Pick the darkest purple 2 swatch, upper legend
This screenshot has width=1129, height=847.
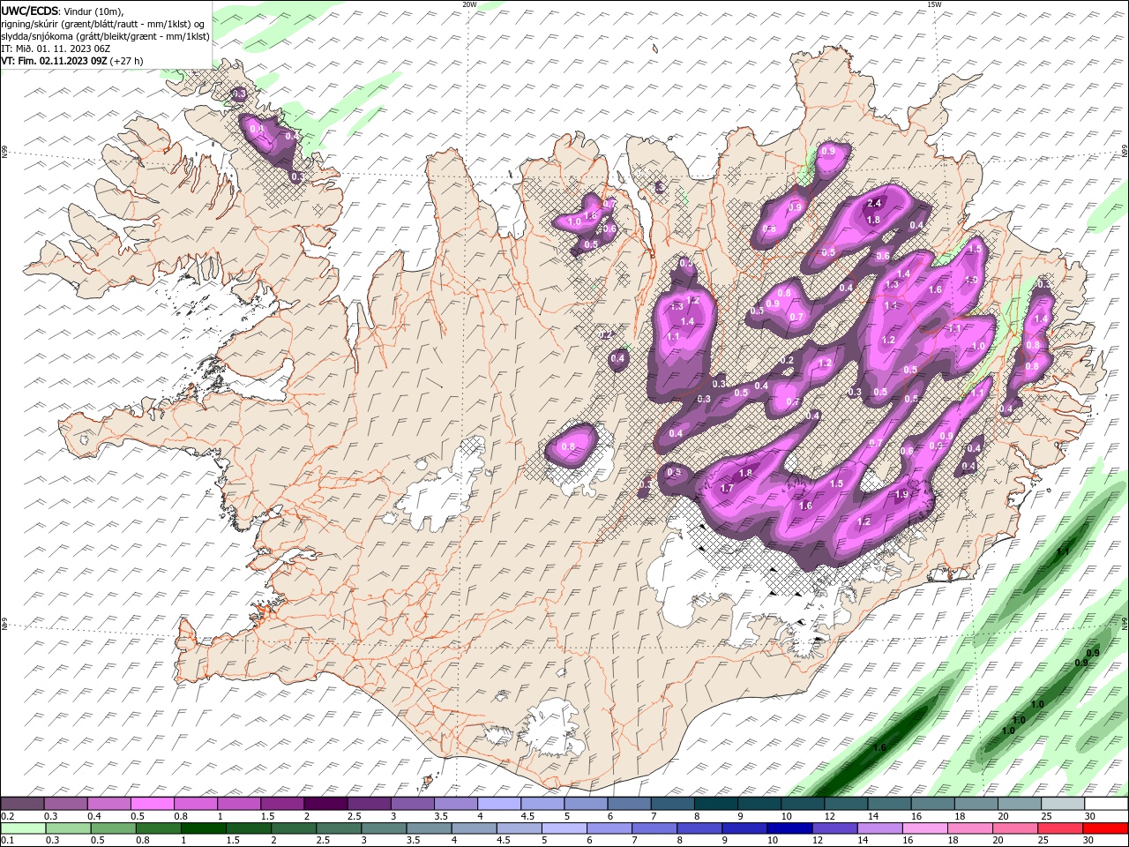point(325,804)
